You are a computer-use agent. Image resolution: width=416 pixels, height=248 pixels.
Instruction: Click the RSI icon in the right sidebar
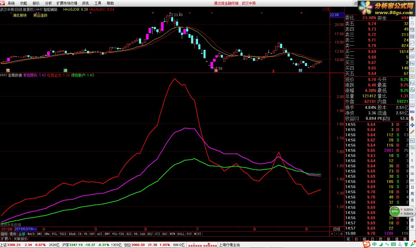click(412, 112)
